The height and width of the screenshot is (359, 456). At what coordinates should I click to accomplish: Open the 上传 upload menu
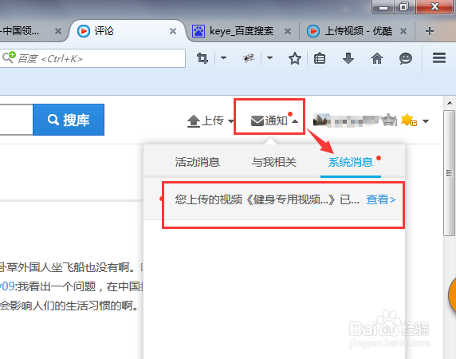pos(210,120)
